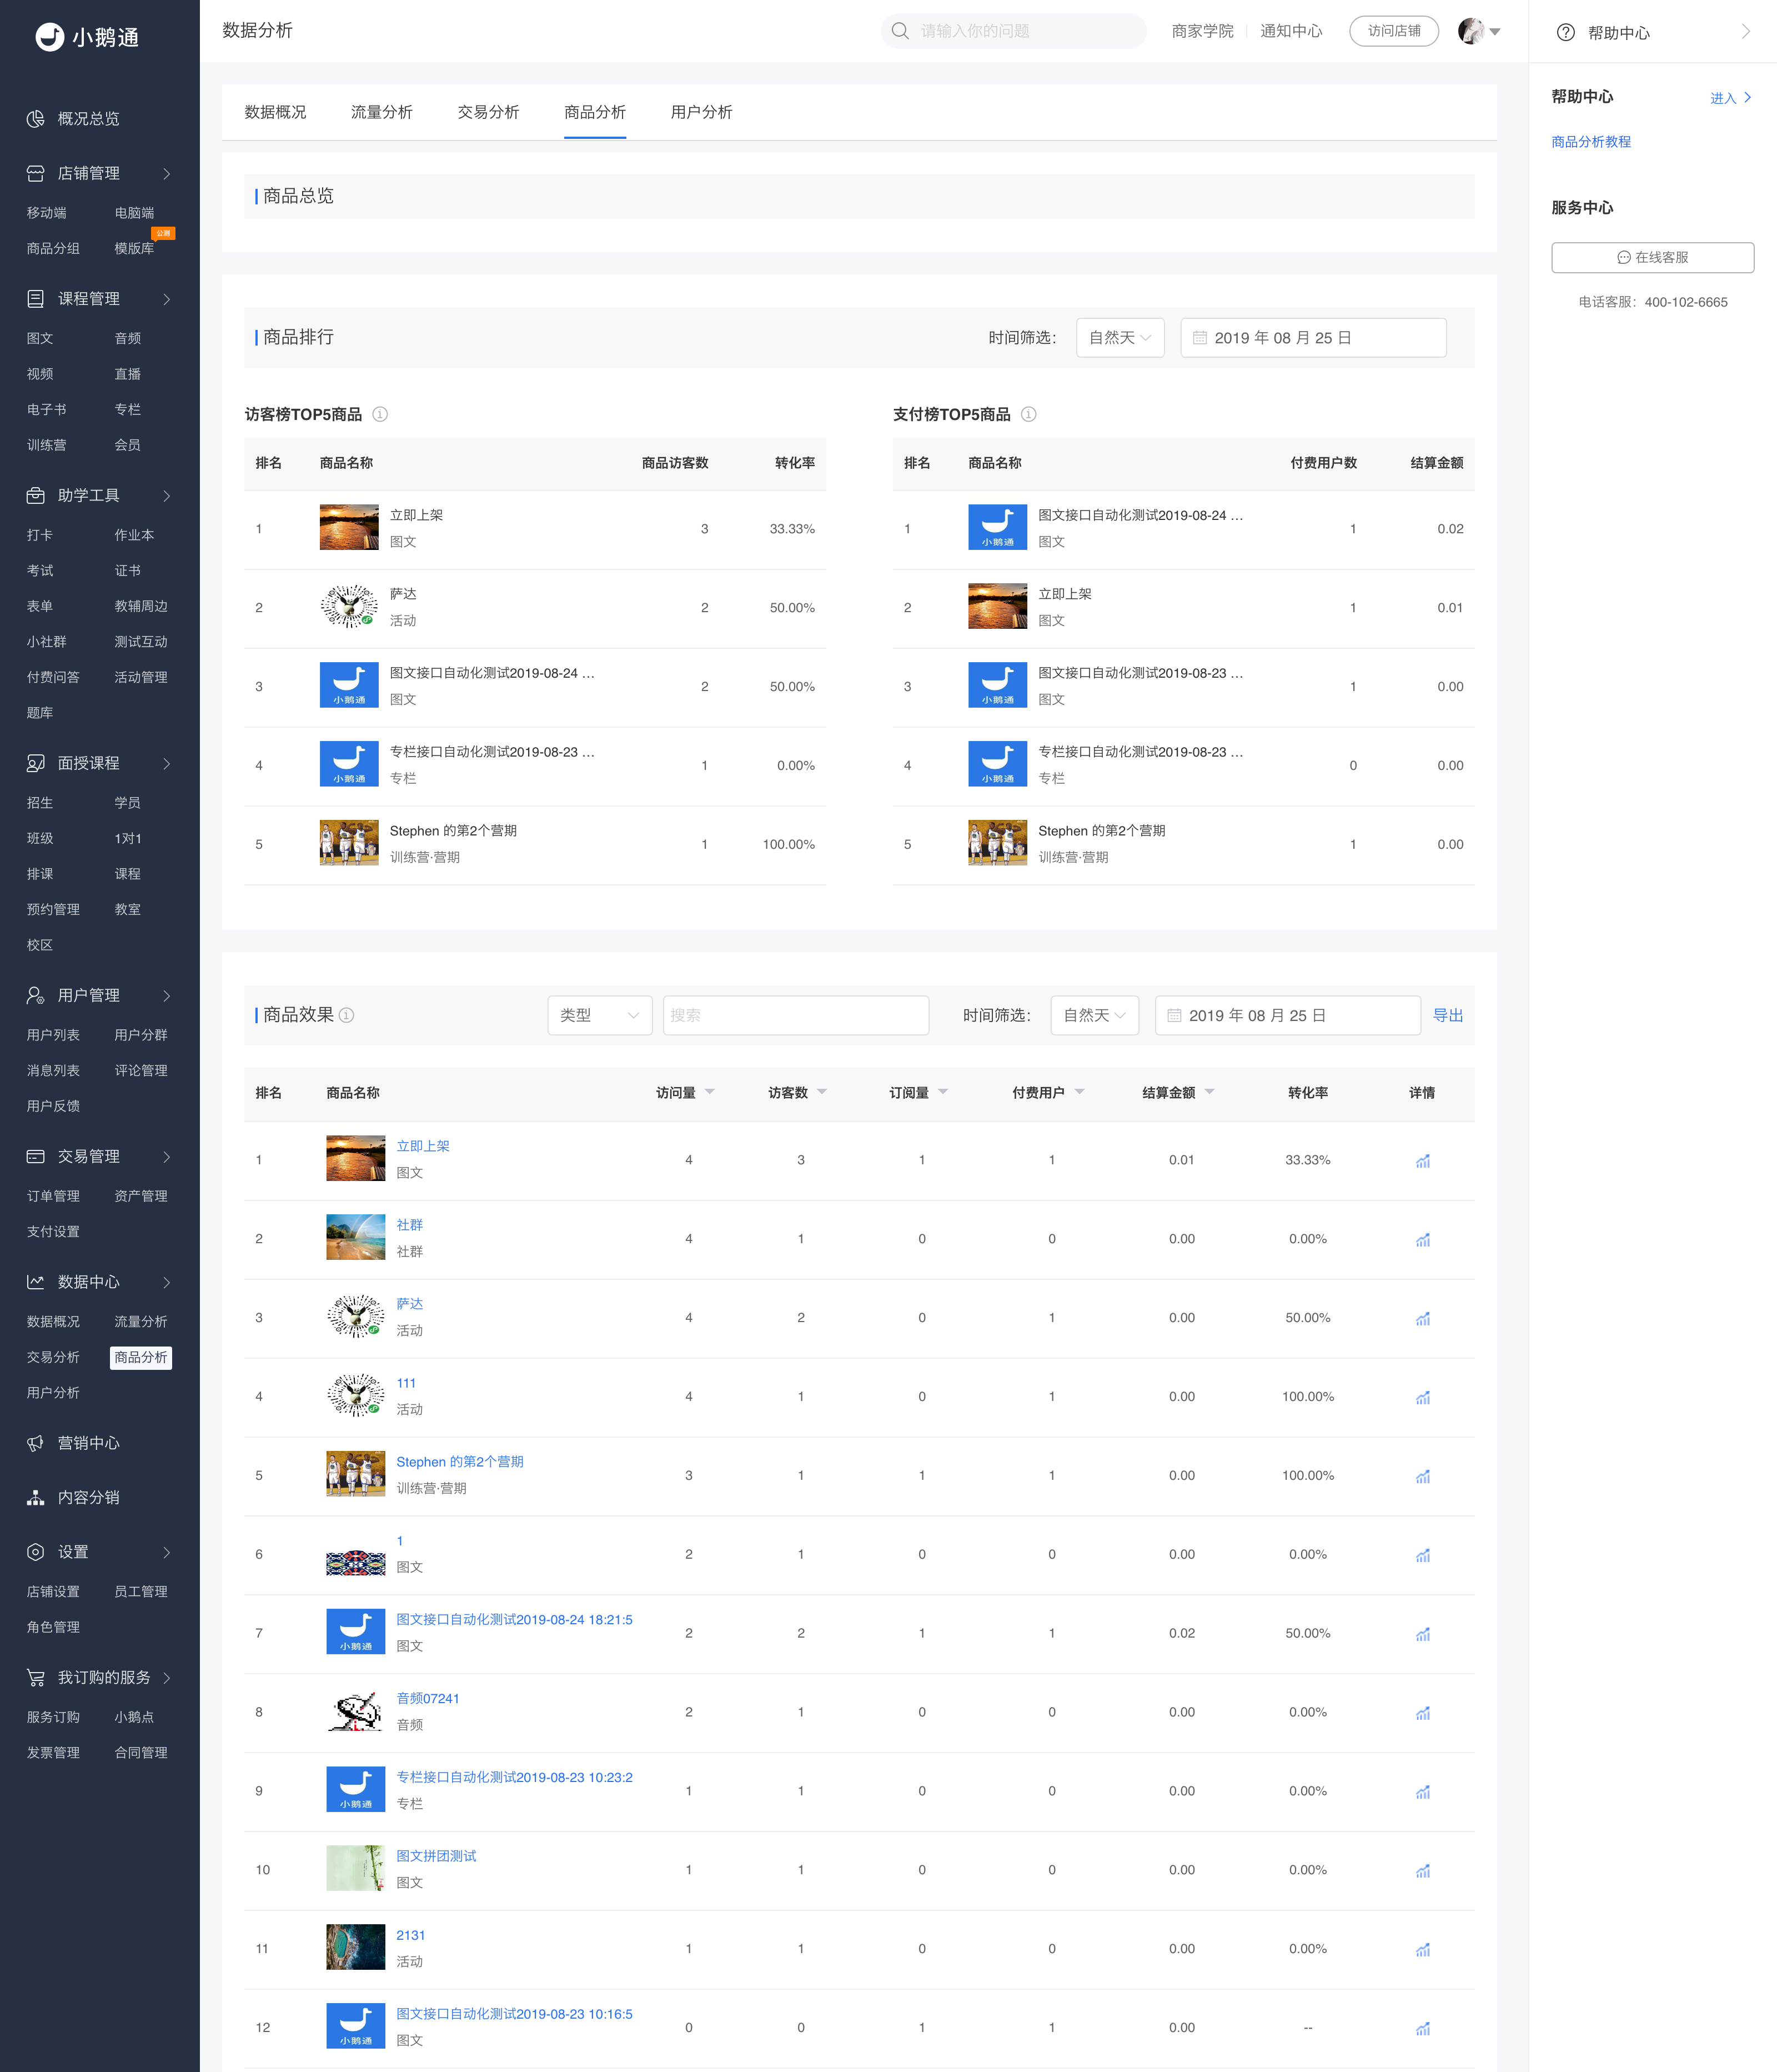
Task: Sort table by 订阅量 arrow
Action: (942, 1092)
